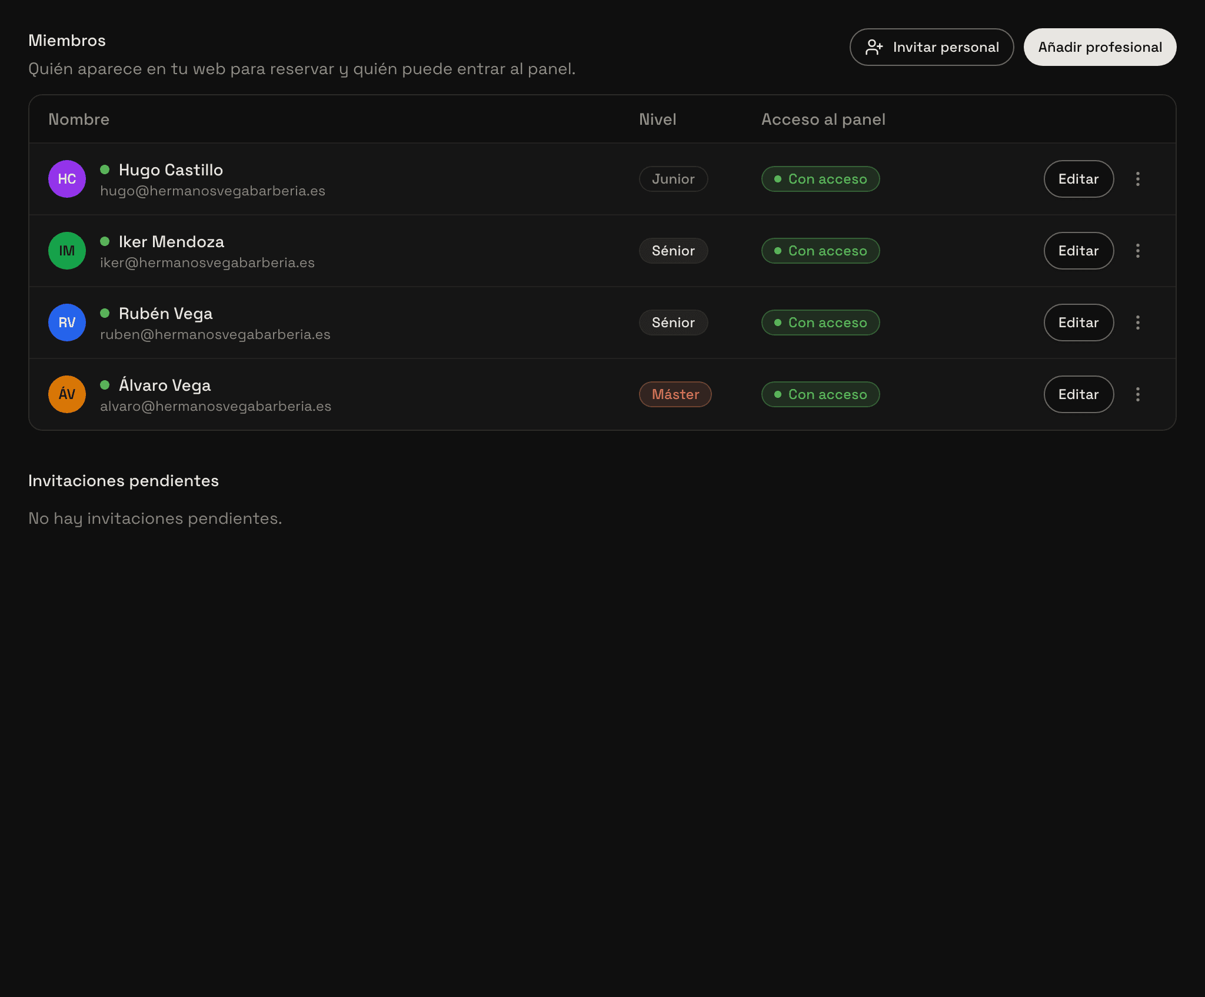Click Hugo Castillo's Con acceso badge
This screenshot has height=997, width=1205.
pyautogui.click(x=820, y=179)
